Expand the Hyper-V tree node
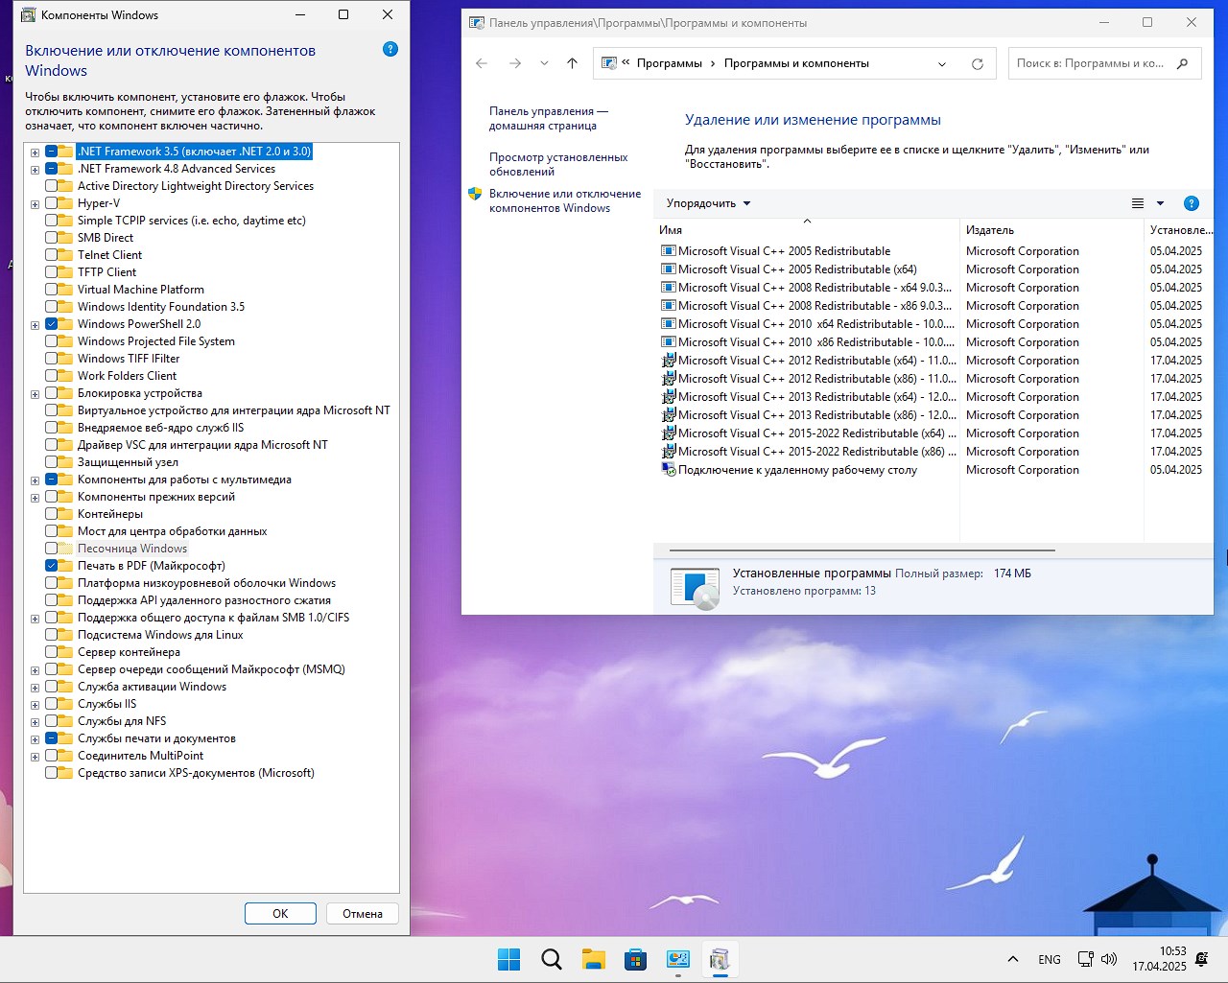1228x983 pixels. pyautogui.click(x=35, y=204)
